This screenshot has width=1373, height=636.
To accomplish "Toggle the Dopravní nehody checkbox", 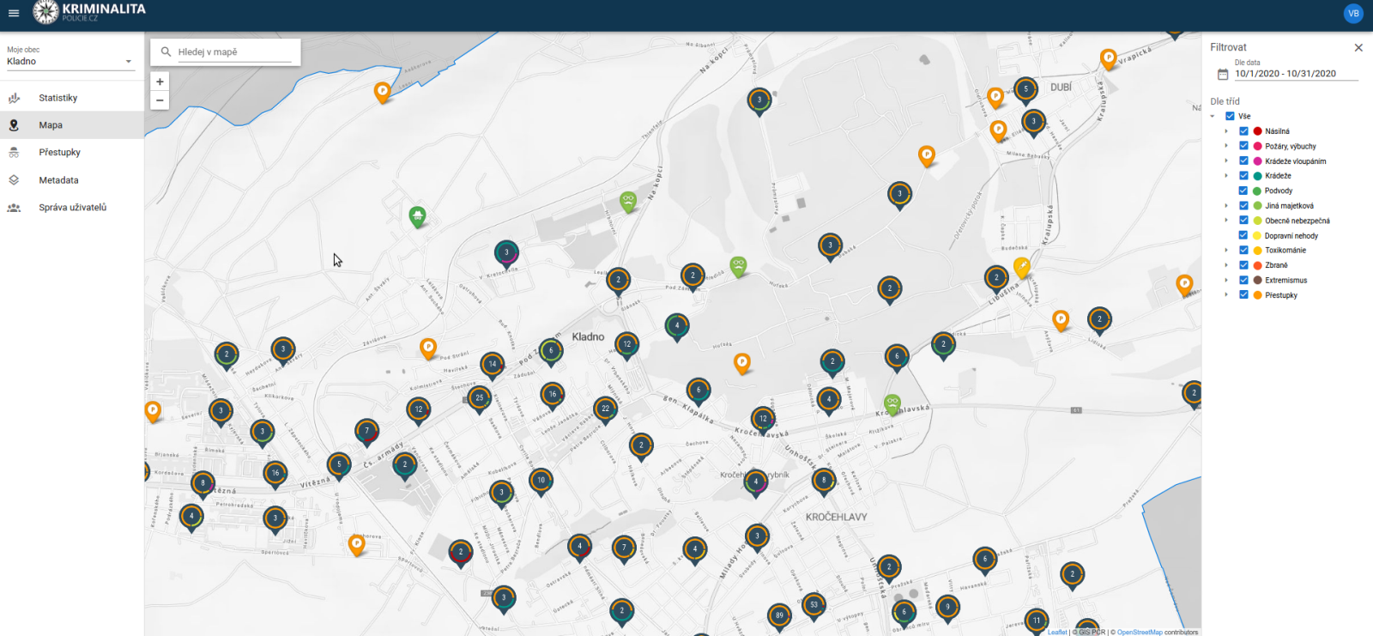I will tap(1243, 235).
